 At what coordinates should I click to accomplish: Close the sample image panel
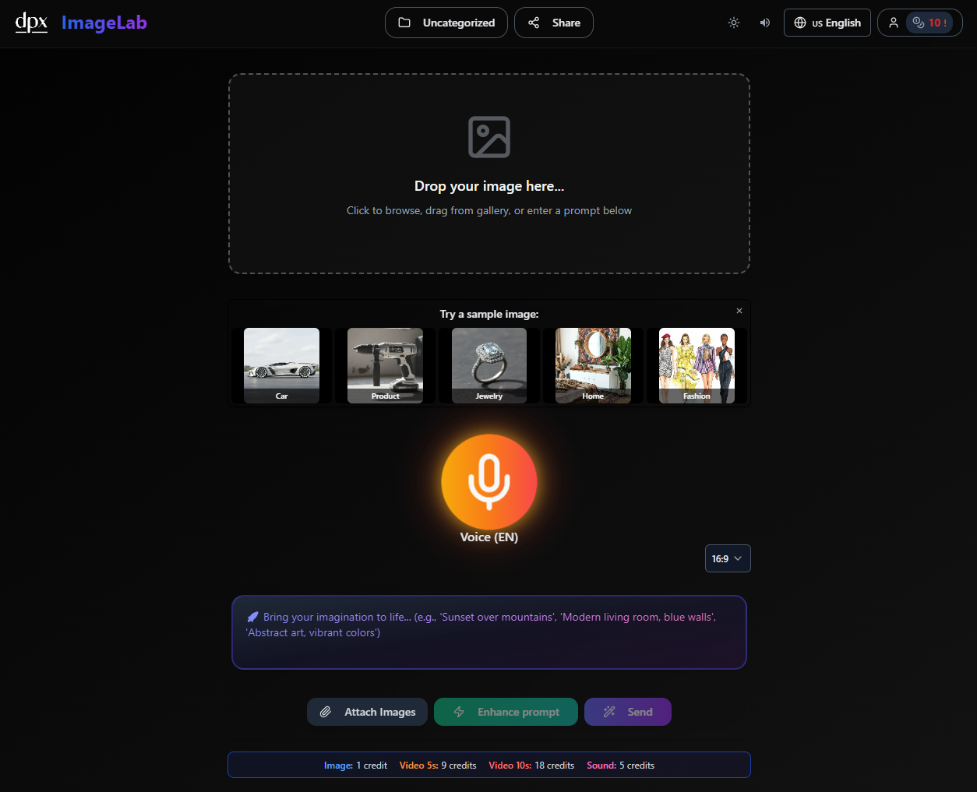(739, 311)
